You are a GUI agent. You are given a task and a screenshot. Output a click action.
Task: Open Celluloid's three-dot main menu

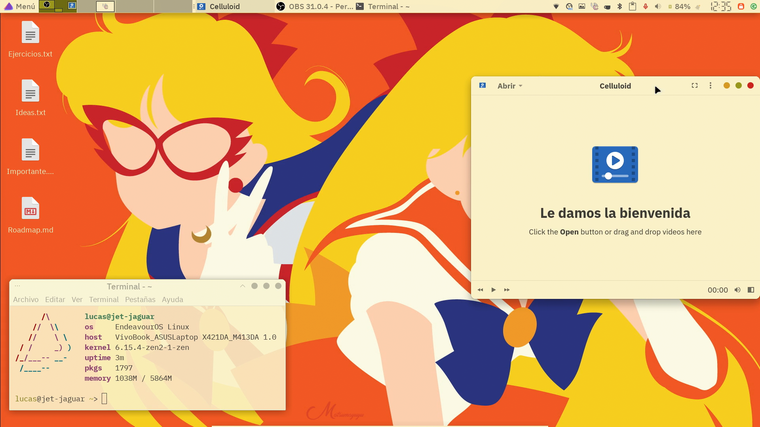pyautogui.click(x=711, y=85)
